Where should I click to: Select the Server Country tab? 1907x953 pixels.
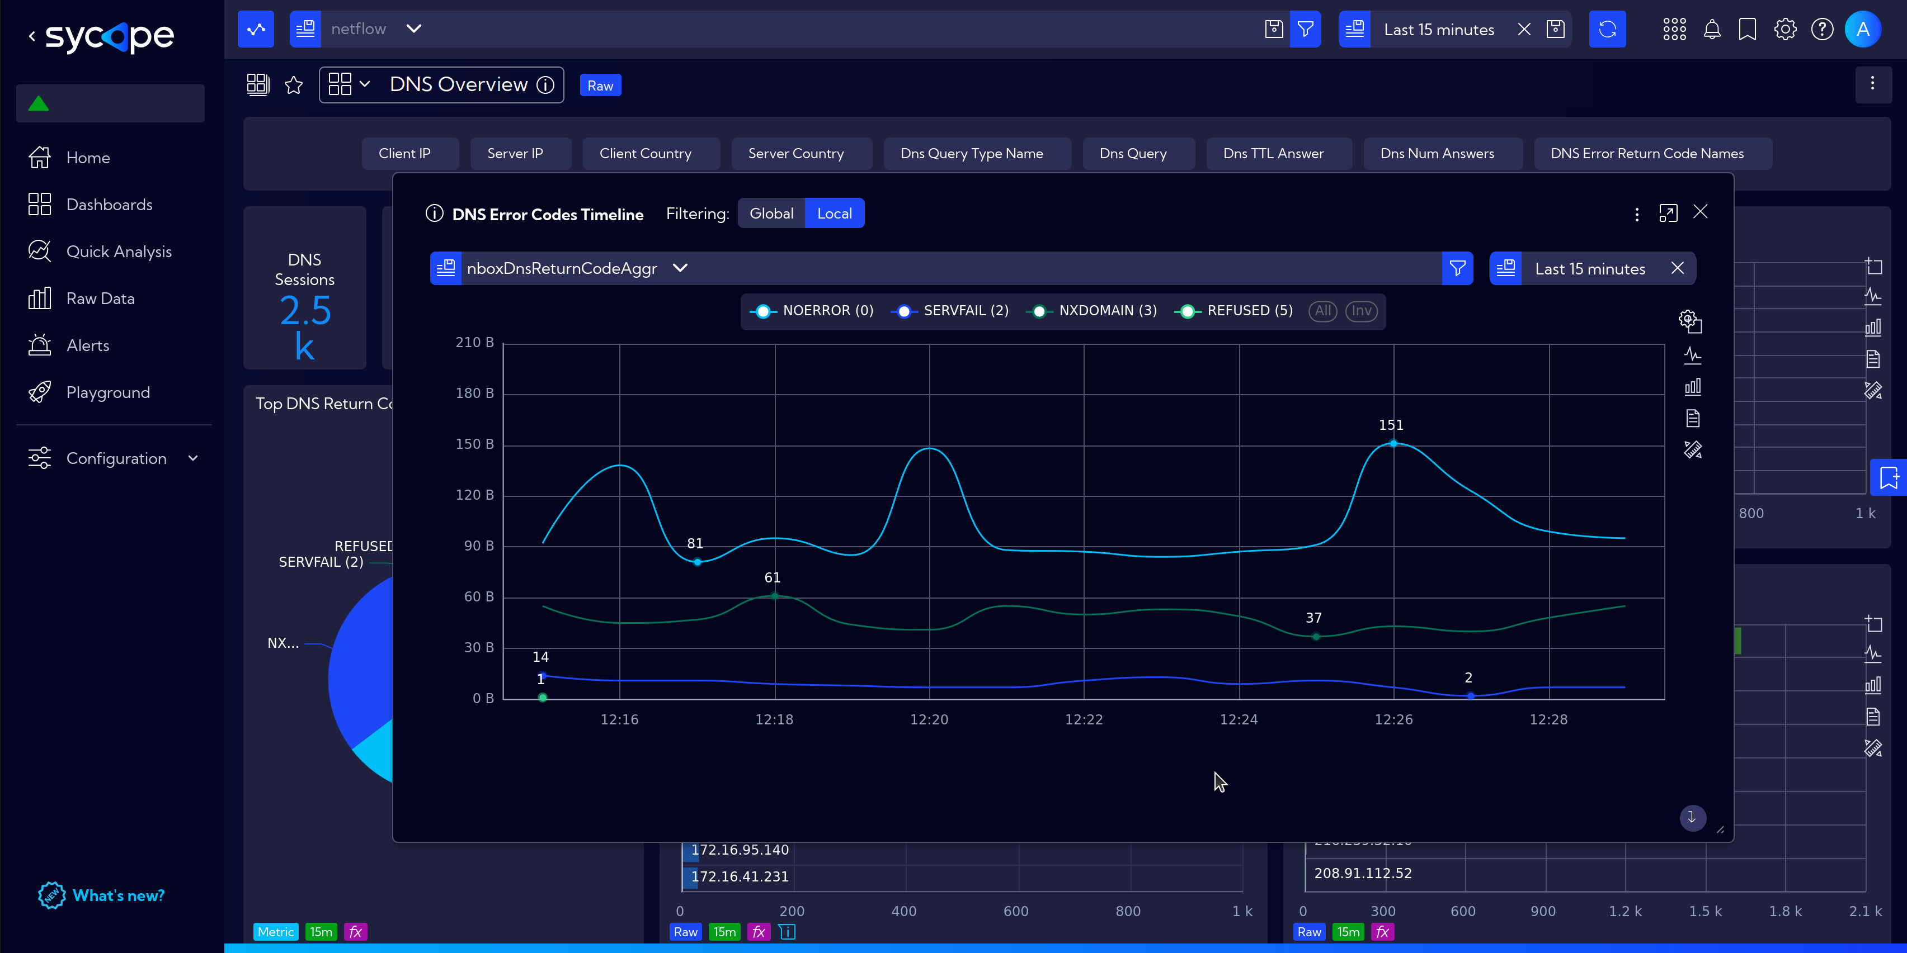click(x=795, y=153)
